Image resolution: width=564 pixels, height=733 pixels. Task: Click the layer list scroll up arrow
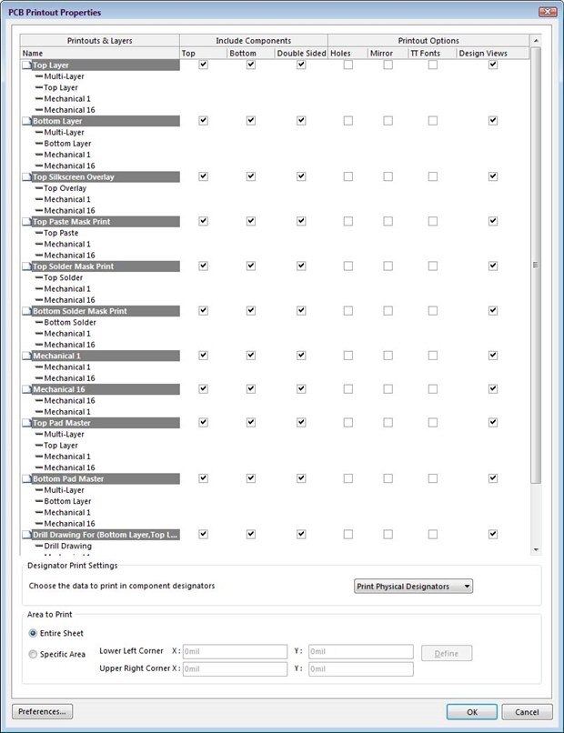[536, 41]
